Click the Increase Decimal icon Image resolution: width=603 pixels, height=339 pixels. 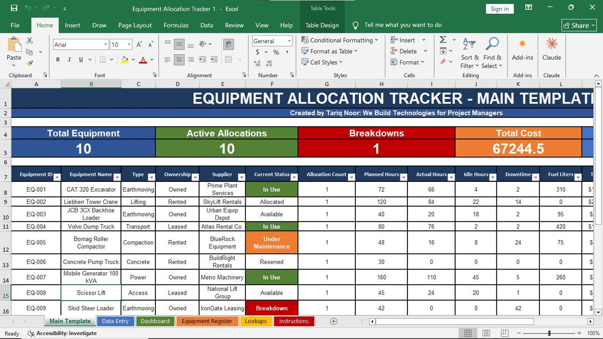pyautogui.click(x=257, y=63)
